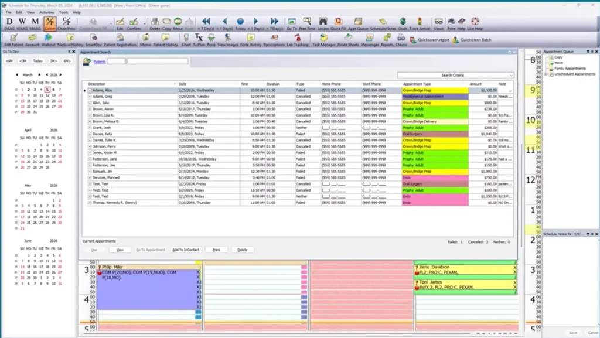Open the Views settings
The image size is (600, 338).
click(438, 23)
